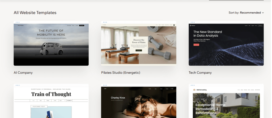
Task: Click the "Pilates Studio (Energetic)" title
Action: pyautogui.click(x=121, y=73)
